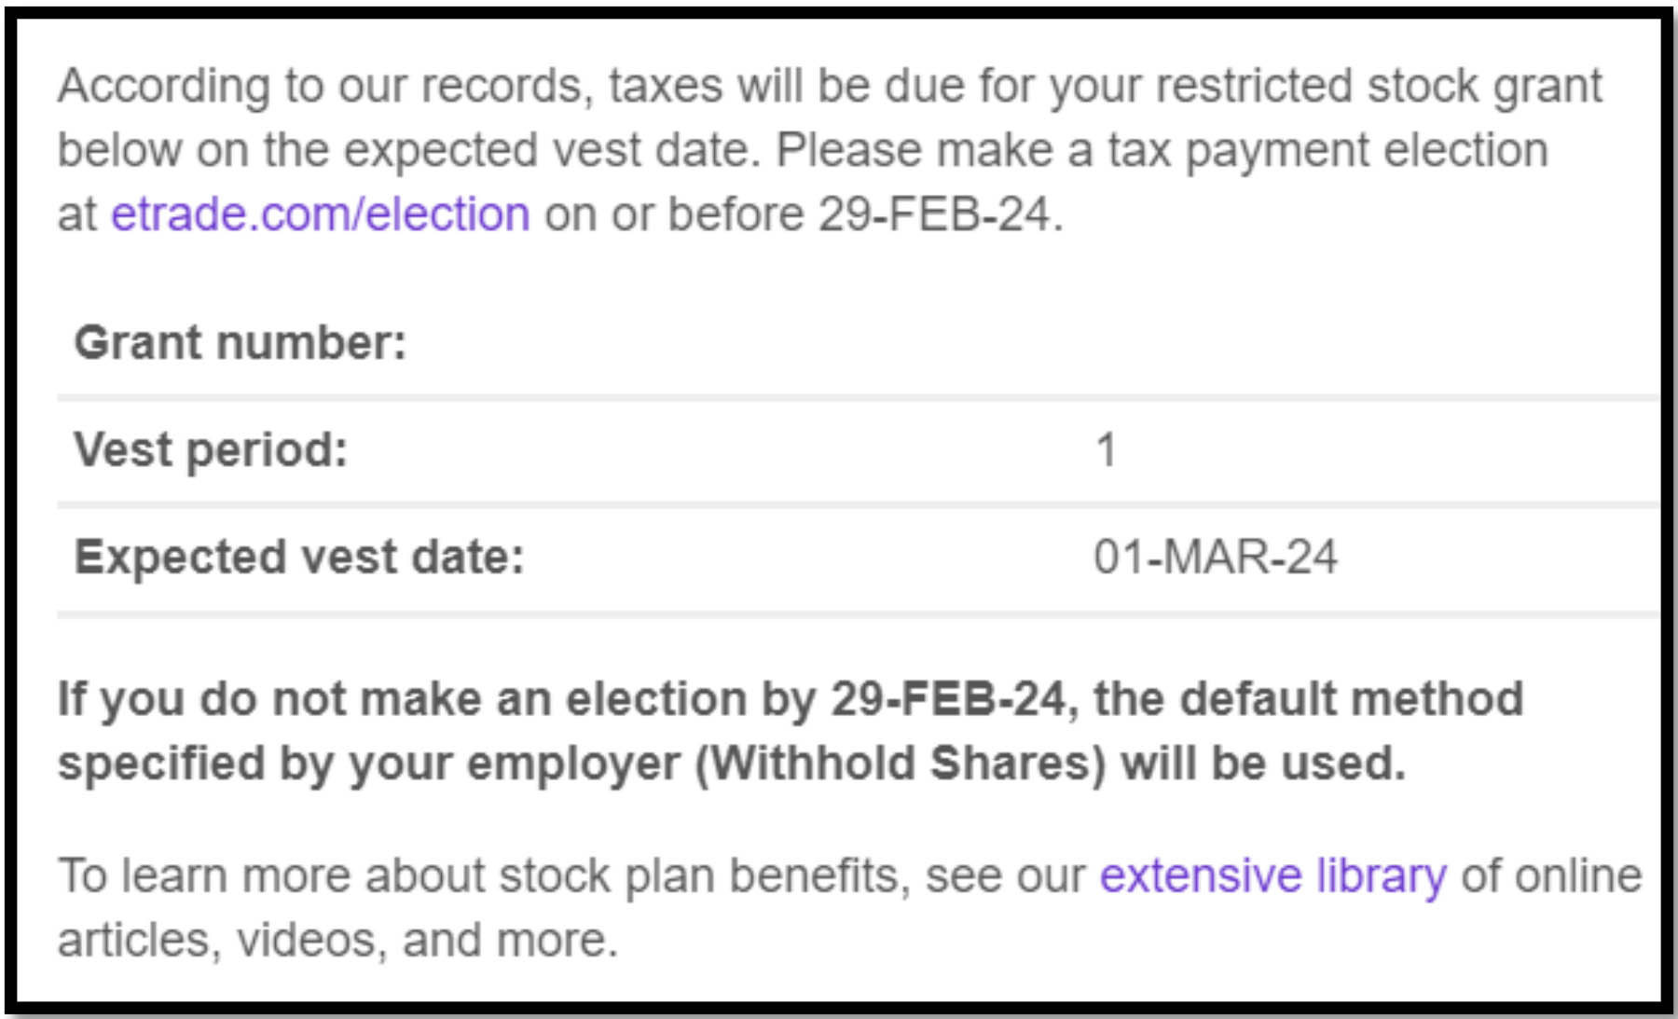Click the Expected vest date label

(299, 558)
